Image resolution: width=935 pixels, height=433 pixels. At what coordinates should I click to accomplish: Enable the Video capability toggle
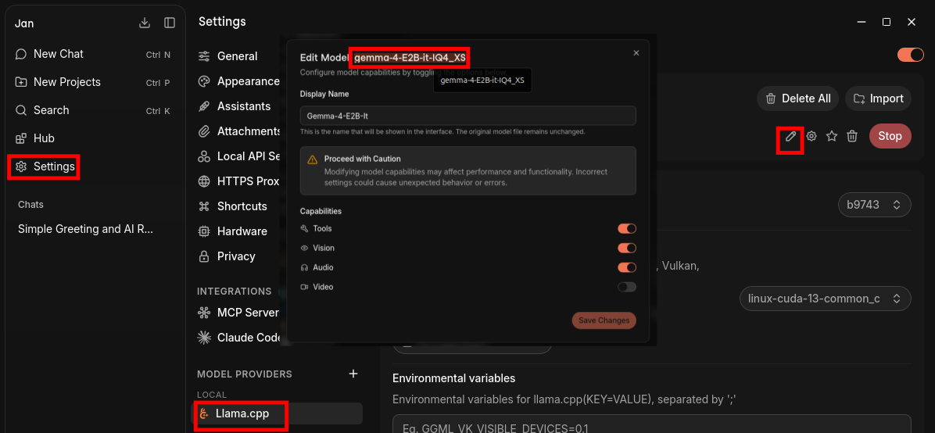(627, 288)
